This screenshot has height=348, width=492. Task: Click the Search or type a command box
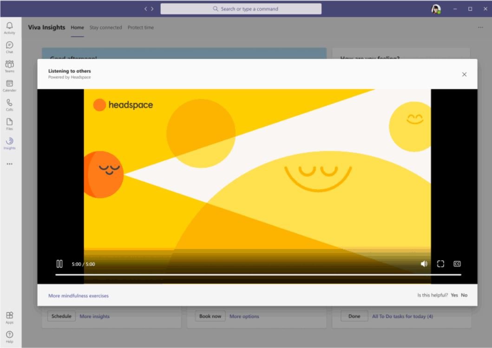[241, 9]
